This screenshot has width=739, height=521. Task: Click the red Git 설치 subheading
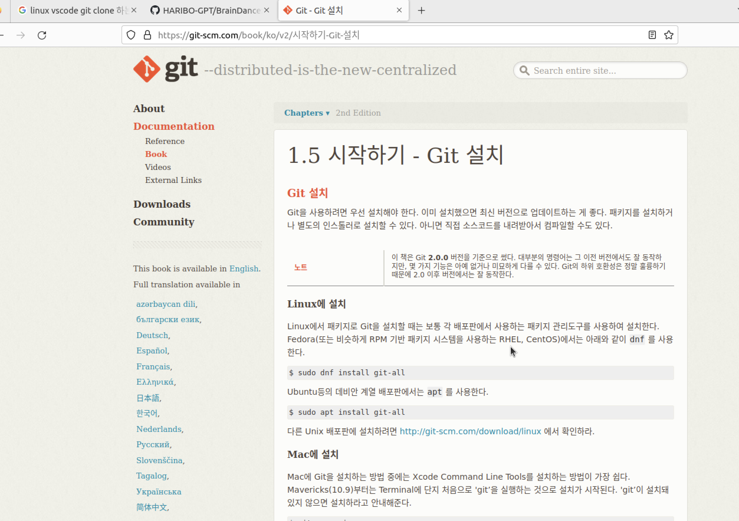[307, 193]
